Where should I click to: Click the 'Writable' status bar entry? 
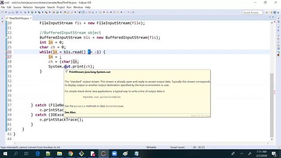(x=151, y=147)
